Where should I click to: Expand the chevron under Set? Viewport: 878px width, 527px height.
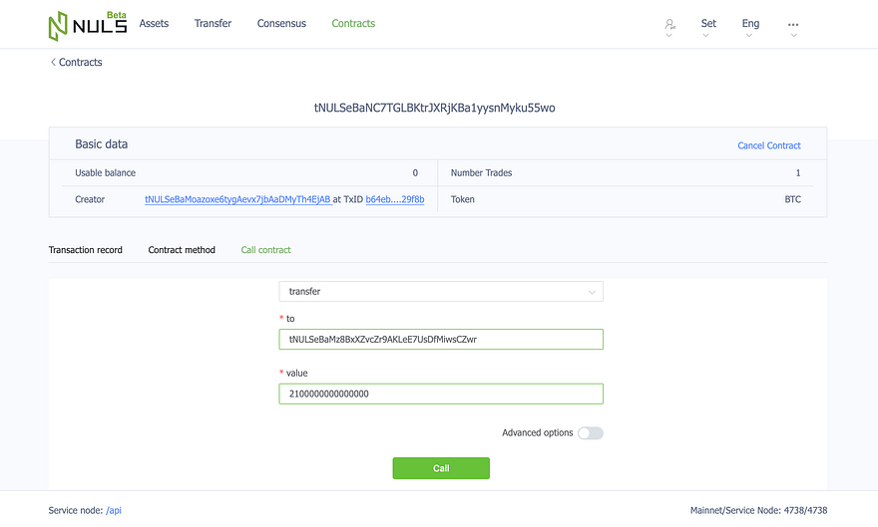[705, 35]
